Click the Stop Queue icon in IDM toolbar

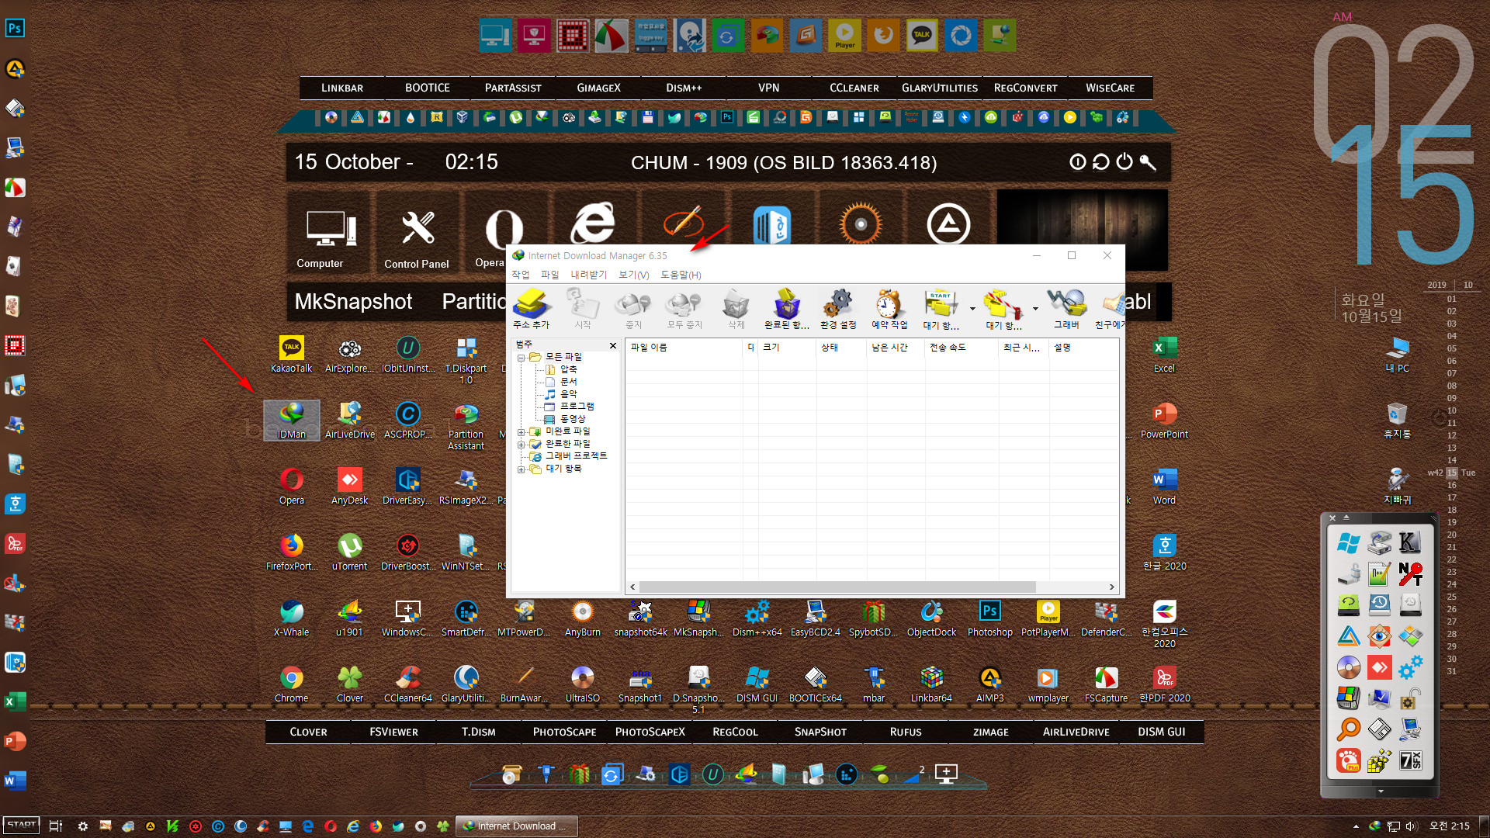click(x=1003, y=308)
